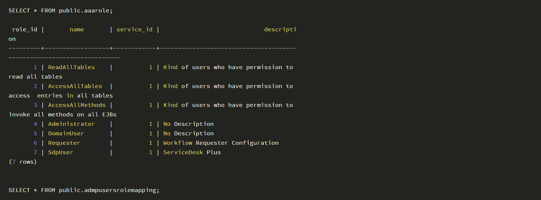
Task: Click the 'invoke all methods on all EJBs' text
Action: tap(63, 115)
